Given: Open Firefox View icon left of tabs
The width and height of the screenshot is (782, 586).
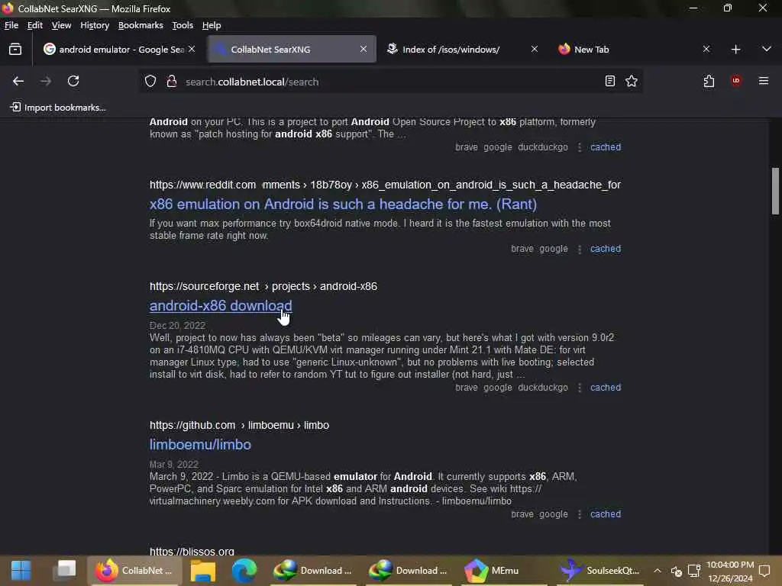Looking at the screenshot, I should pyautogui.click(x=15, y=49).
